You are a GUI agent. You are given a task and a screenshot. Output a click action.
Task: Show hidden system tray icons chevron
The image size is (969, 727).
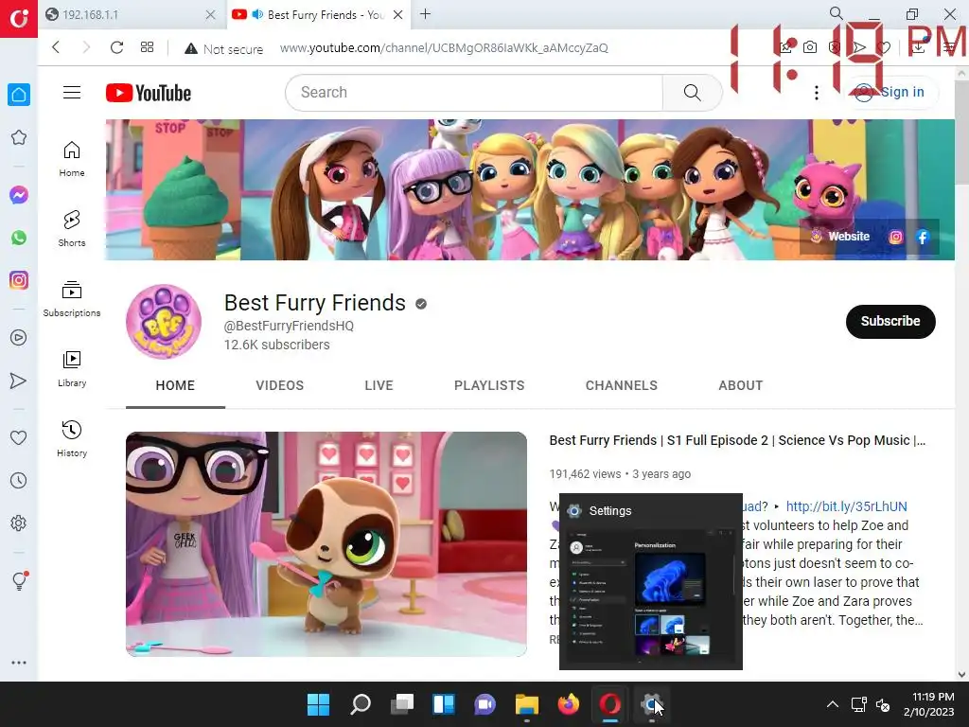pyautogui.click(x=833, y=704)
